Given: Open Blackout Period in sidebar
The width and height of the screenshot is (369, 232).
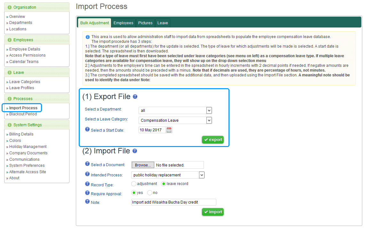Looking at the screenshot, I should [x=23, y=114].
